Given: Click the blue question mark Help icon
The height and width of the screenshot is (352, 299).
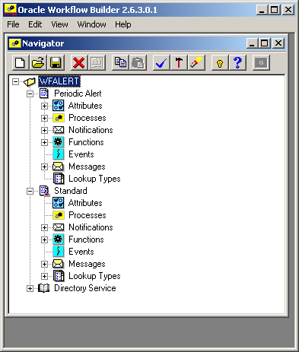Looking at the screenshot, I should click(x=237, y=62).
